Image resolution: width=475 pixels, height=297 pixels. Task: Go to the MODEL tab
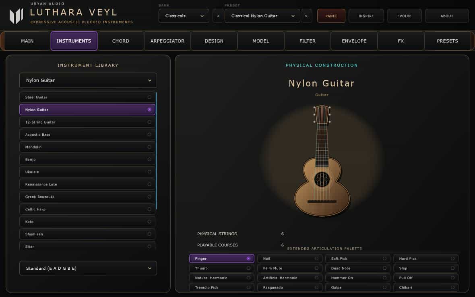(260, 41)
